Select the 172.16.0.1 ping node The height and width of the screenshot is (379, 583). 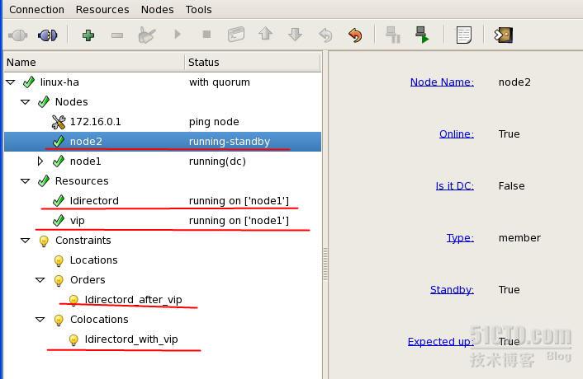(x=163, y=122)
